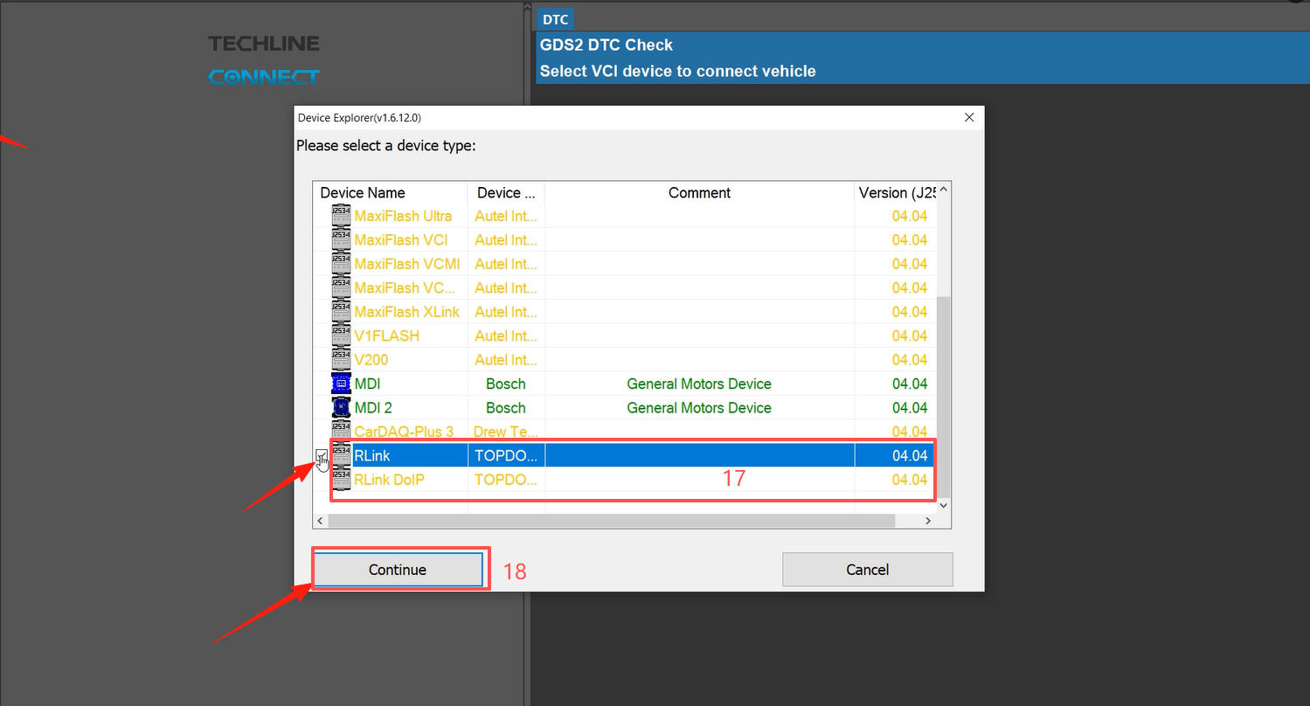The width and height of the screenshot is (1310, 706).
Task: Toggle the checkbox beside RLink row
Action: 322,455
